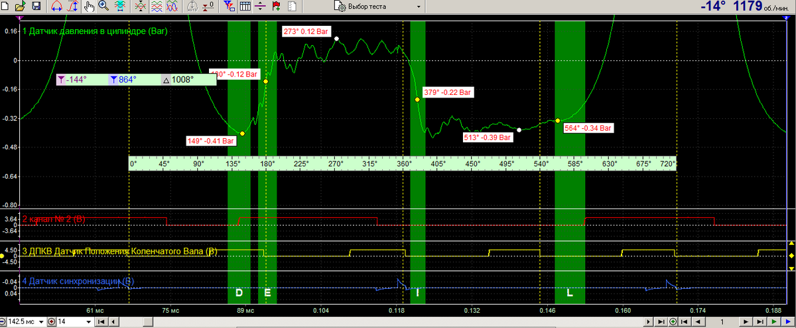Screen dimensions: 796x328
Task: Click the -144° purple cursor readout
Action: [73, 79]
